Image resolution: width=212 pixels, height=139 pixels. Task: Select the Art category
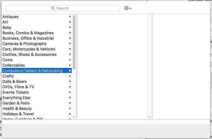37,22
